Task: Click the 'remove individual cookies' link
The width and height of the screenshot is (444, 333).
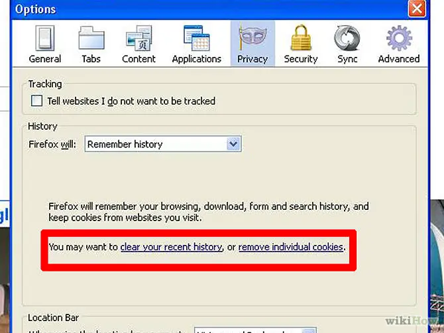Action: (290, 247)
